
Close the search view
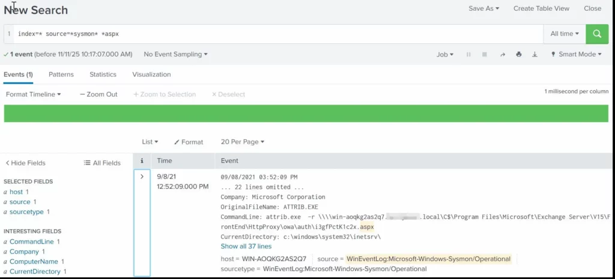pos(592,8)
